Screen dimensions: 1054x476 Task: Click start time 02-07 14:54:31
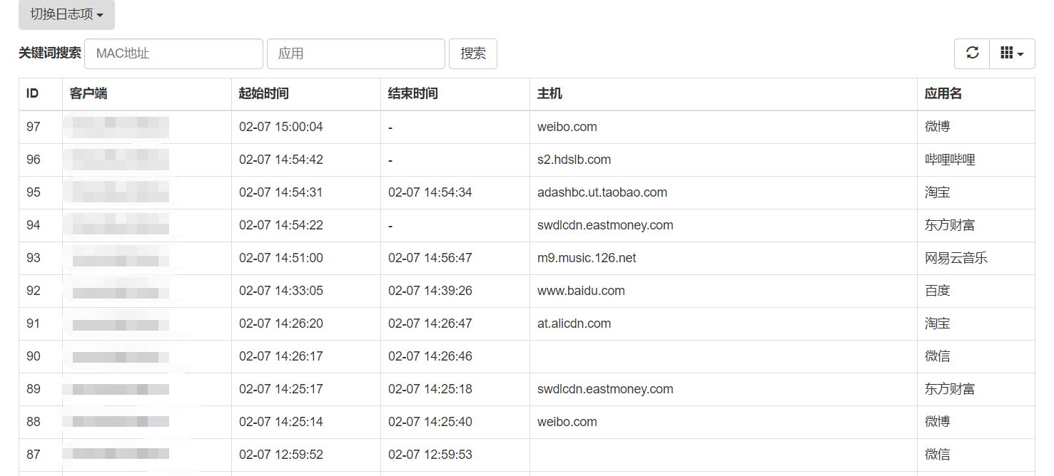point(281,192)
